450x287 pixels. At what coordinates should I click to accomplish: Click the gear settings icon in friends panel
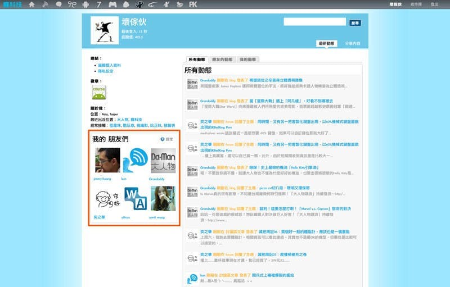pos(163,139)
